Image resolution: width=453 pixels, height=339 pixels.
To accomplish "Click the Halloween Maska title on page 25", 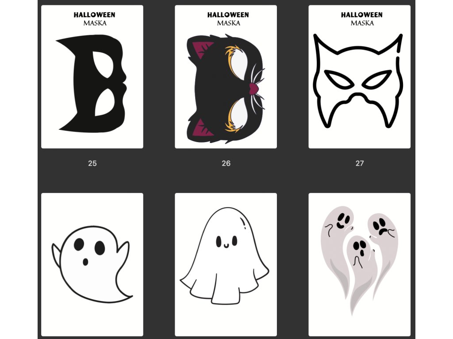I will coord(95,19).
